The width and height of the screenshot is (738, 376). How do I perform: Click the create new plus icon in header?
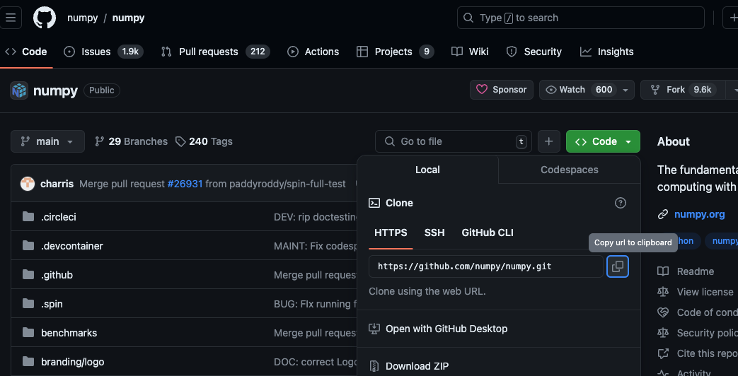731,18
